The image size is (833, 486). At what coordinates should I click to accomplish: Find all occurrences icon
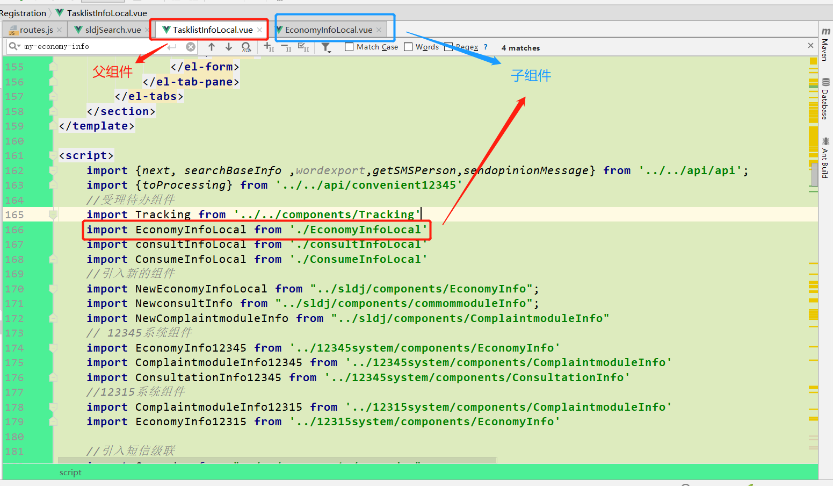pos(246,47)
